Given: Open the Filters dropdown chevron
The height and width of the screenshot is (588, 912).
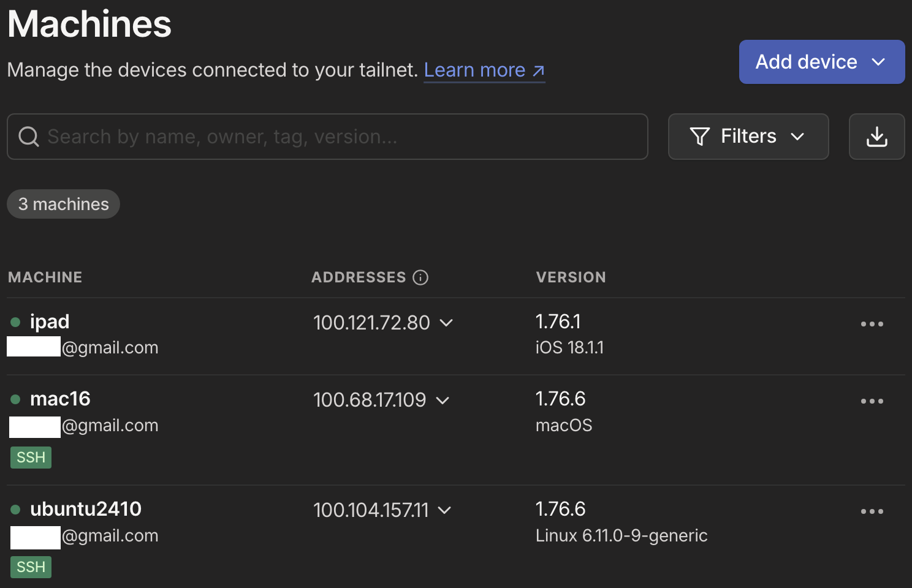Looking at the screenshot, I should [797, 137].
